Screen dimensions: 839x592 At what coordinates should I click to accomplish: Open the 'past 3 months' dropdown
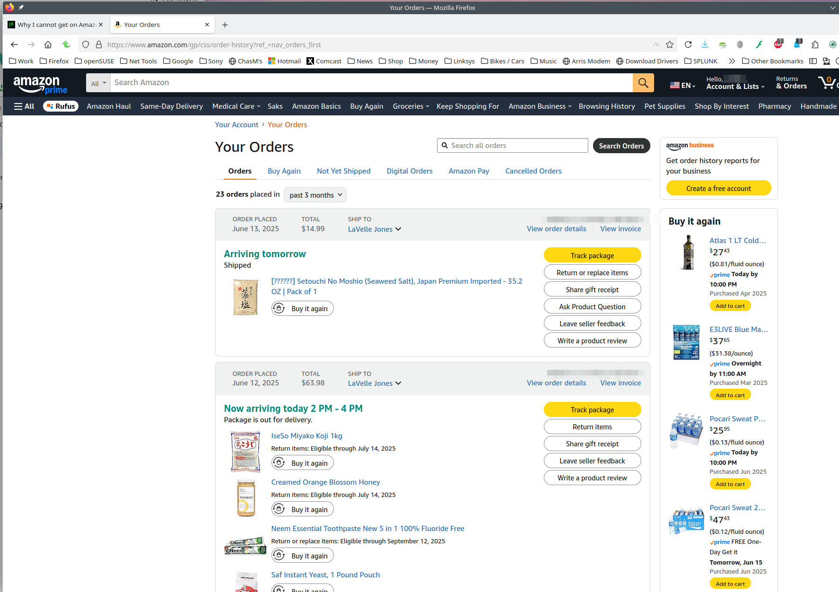[x=315, y=195]
